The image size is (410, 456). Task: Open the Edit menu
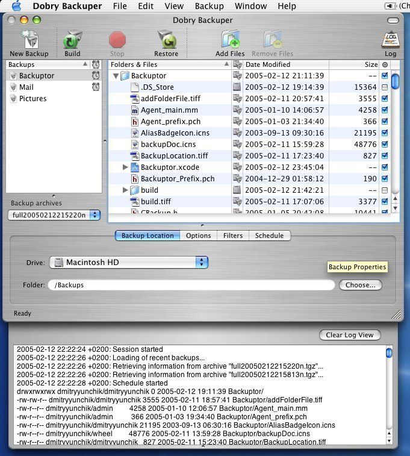point(146,6)
